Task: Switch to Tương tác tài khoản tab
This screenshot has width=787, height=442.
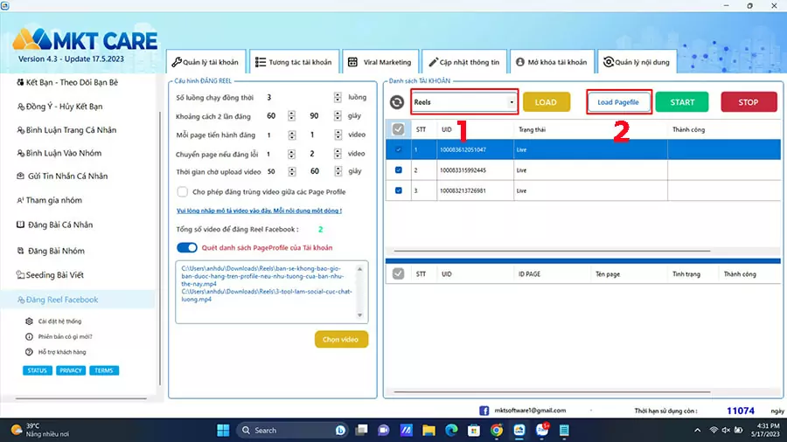Action: tap(294, 62)
